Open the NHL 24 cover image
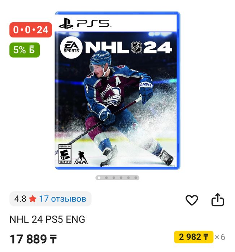Viewport: 235px width, 252px height. (x=117, y=90)
